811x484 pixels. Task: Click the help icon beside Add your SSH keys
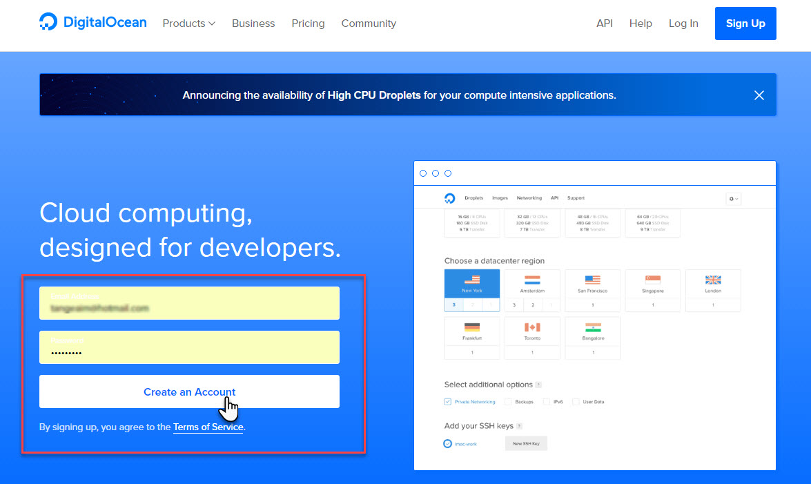pyautogui.click(x=519, y=426)
